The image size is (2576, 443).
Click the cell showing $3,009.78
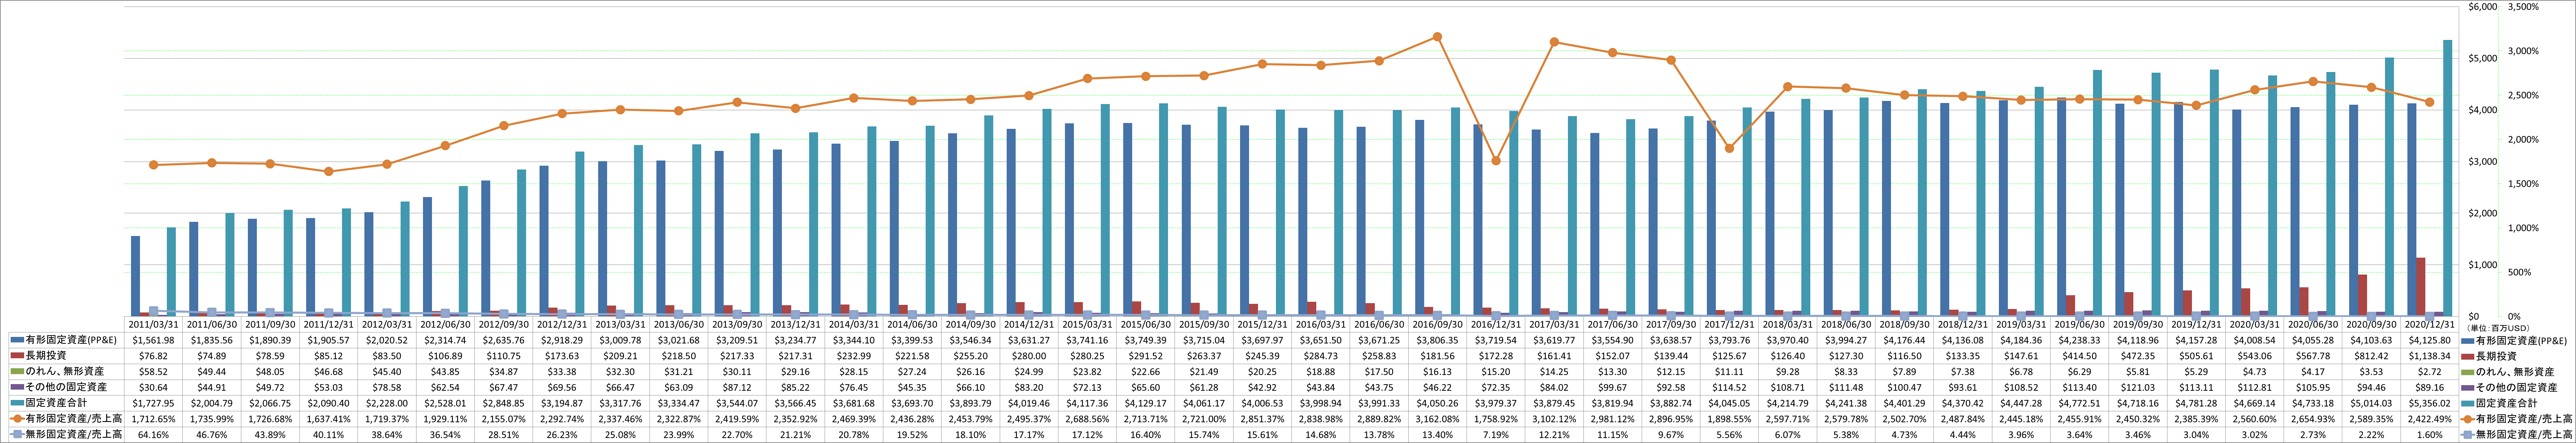621,340
